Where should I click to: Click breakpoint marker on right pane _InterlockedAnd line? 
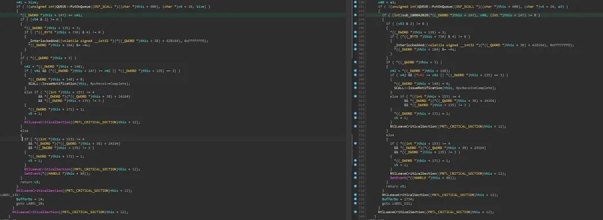coord(355,45)
